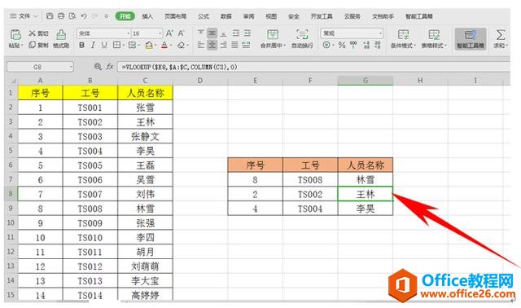Toggle Underline formatting
The width and height of the screenshot is (521, 308).
104,45
